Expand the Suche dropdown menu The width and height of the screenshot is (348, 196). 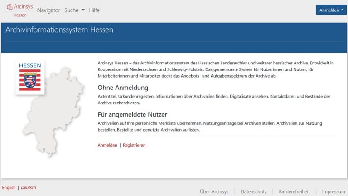pyautogui.click(x=75, y=10)
